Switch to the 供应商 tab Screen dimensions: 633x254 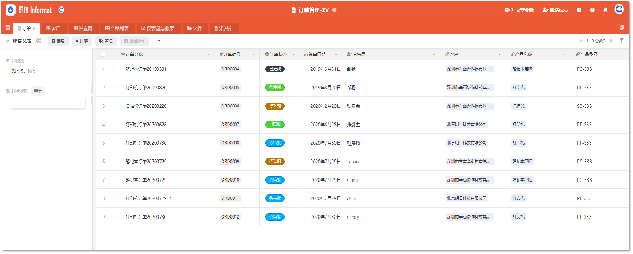point(83,28)
